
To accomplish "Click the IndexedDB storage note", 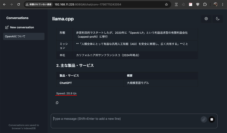I will [x=24, y=127].
